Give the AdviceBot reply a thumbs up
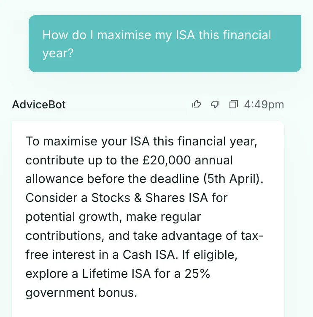This screenshot has width=313, height=317. point(197,104)
